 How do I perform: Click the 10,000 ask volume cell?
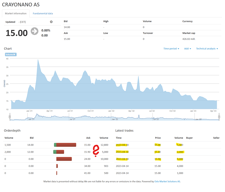click(x=104, y=159)
